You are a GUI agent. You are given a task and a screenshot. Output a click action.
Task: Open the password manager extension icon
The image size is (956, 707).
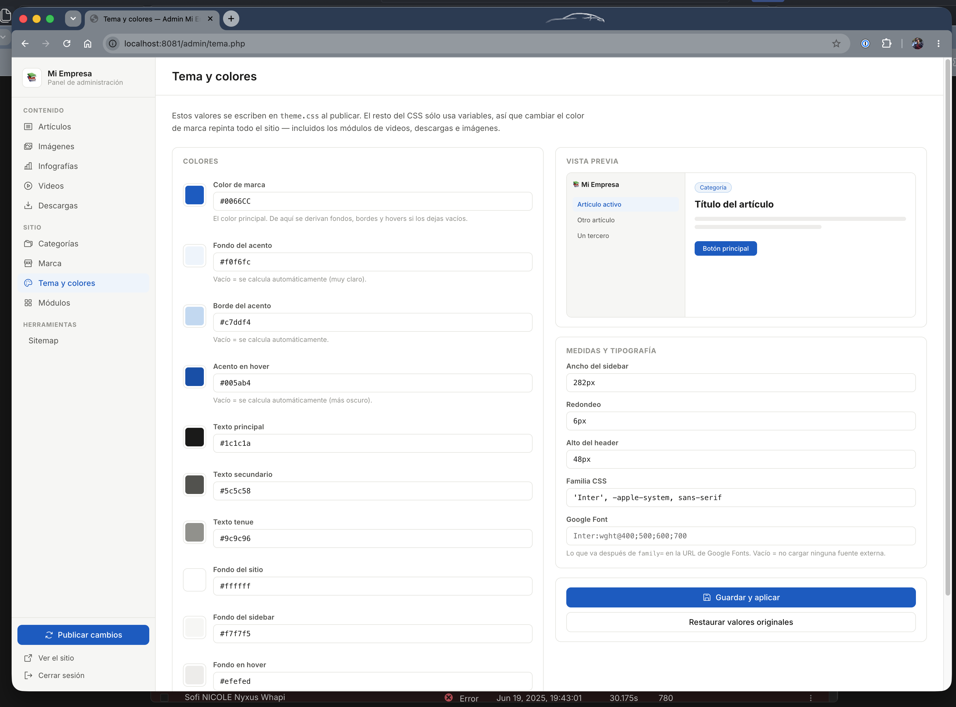pos(865,44)
